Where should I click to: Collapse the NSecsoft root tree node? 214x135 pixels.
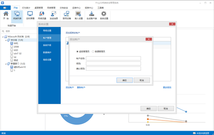click(3, 37)
